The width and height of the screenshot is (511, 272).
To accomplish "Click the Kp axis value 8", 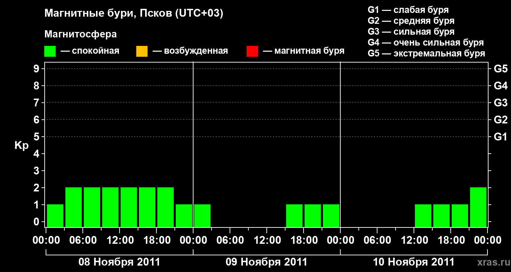I will [37, 86].
